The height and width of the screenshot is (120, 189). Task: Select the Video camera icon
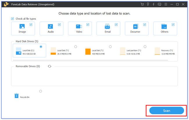click(79, 26)
